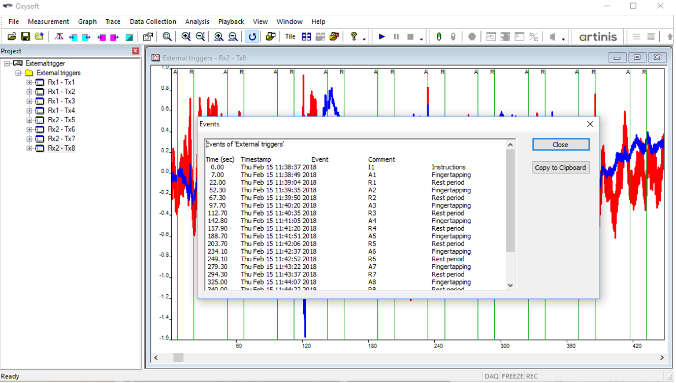
Task: Start playback with the Play button
Action: click(x=382, y=36)
